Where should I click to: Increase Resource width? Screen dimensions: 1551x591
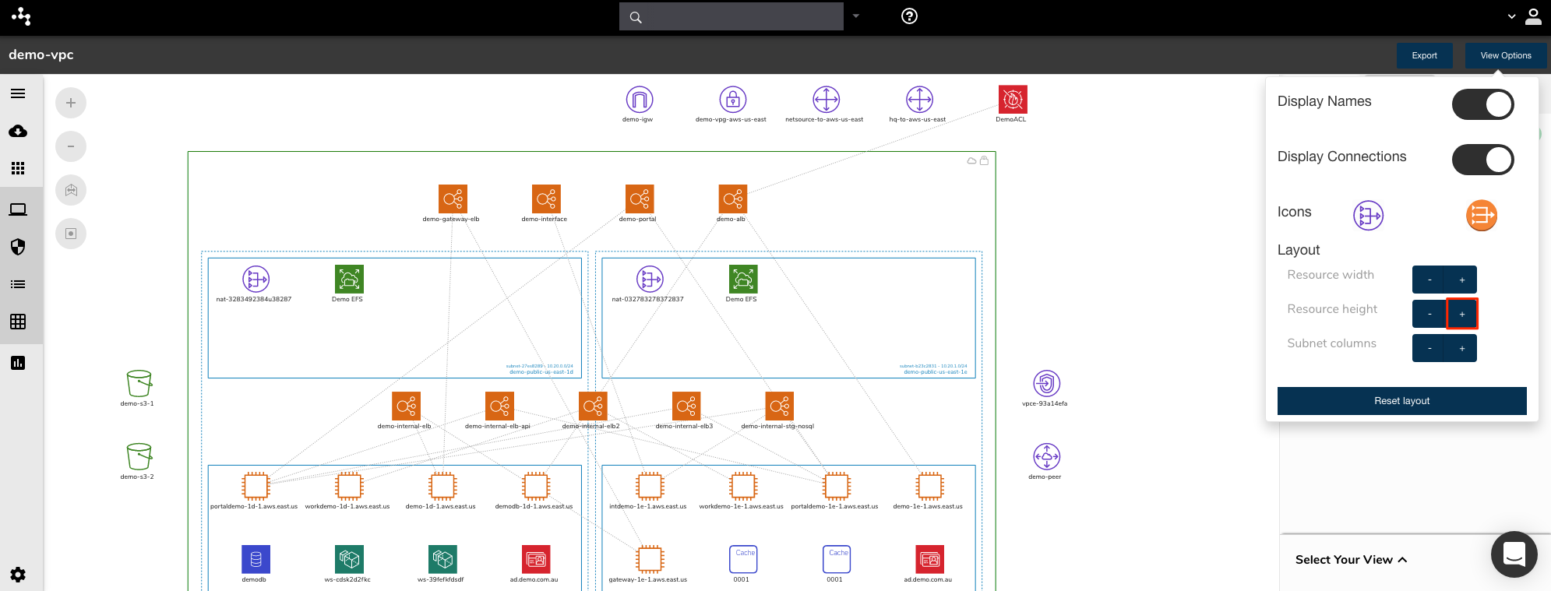pos(1461,280)
